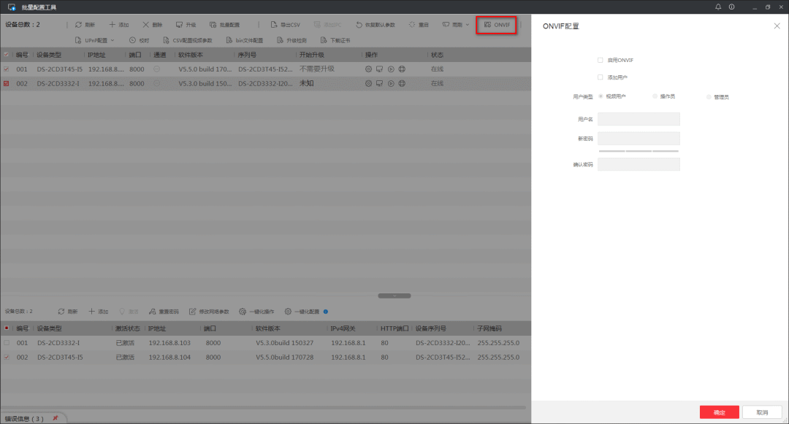Click the notification bell in title bar
This screenshot has width=789, height=424.
718,7
